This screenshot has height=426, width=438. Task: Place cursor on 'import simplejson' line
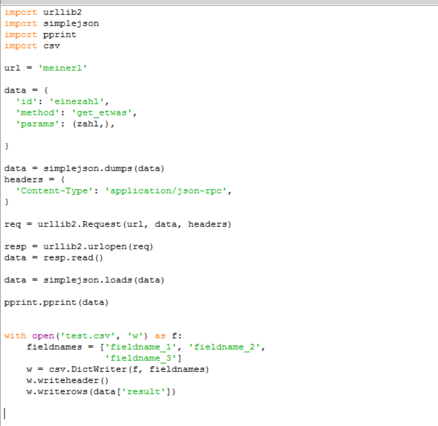51,23
